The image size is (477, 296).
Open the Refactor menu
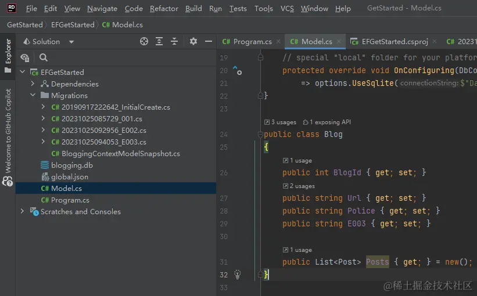coord(164,9)
